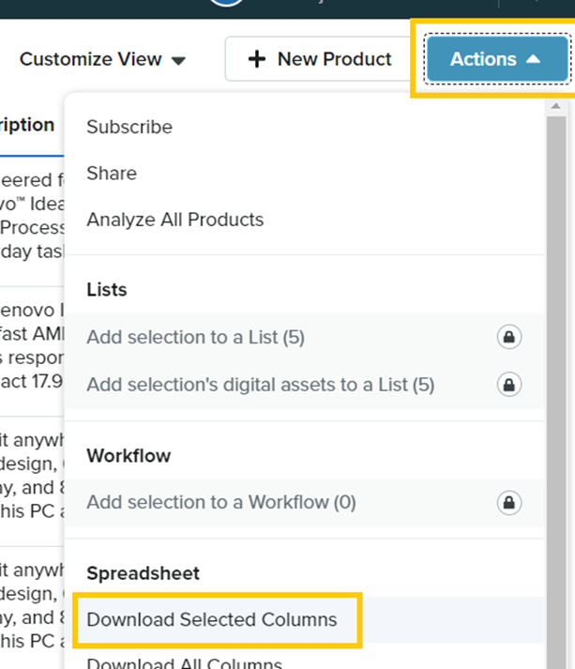Click the plus icon on New Product

(x=257, y=59)
